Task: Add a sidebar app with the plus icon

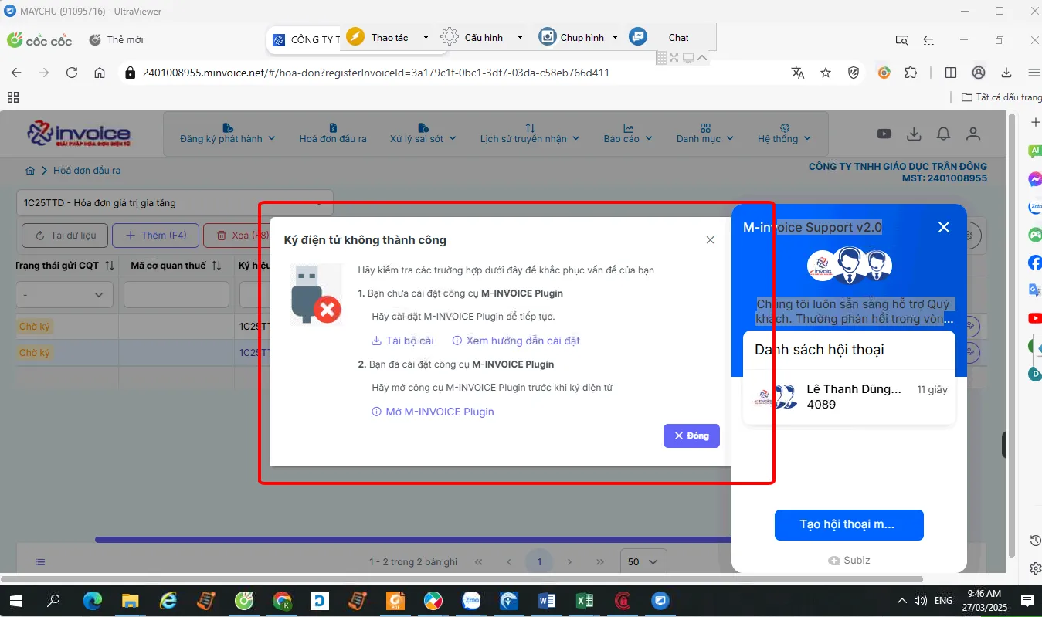Action: pyautogui.click(x=1035, y=123)
